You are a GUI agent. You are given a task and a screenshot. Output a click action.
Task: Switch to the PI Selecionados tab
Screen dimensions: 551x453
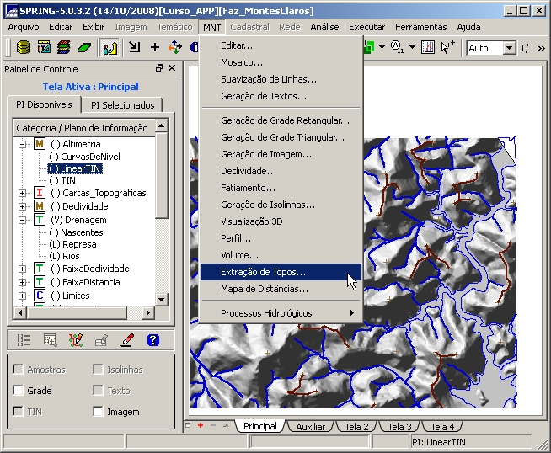(123, 105)
